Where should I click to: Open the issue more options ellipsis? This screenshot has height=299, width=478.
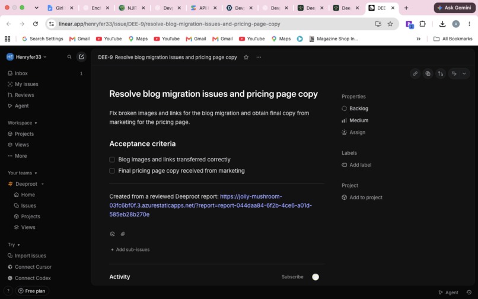[x=259, y=58]
